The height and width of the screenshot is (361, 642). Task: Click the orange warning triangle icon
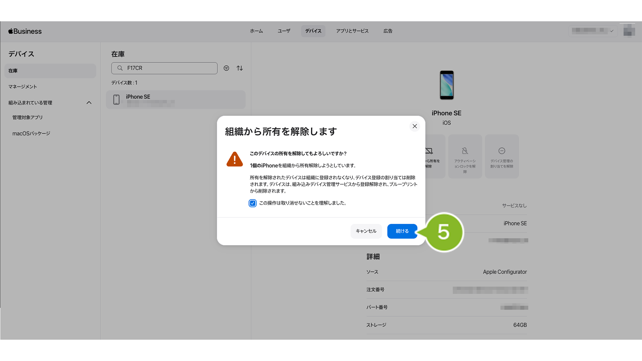[x=234, y=159]
